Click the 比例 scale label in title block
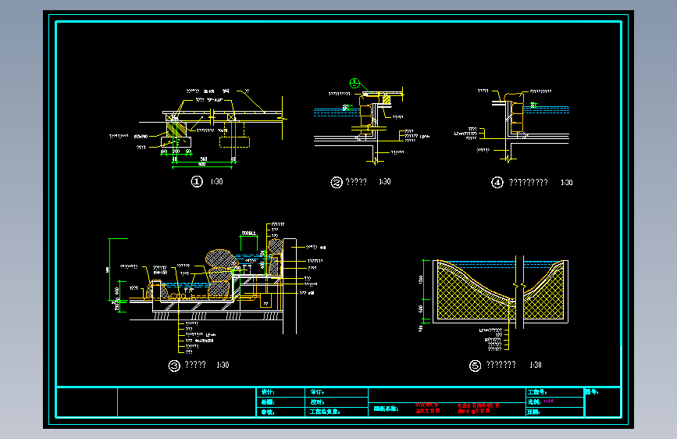The height and width of the screenshot is (439, 677). click(534, 402)
